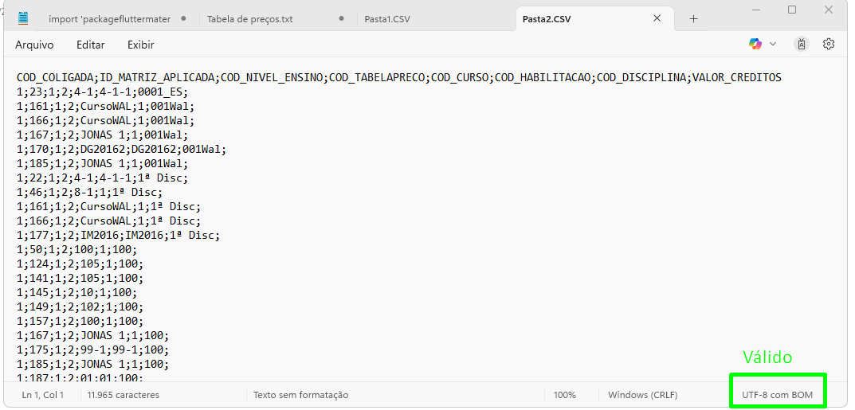The image size is (855, 410).
Task: Select the import 'packagefluttermater tab
Action: 109,19
